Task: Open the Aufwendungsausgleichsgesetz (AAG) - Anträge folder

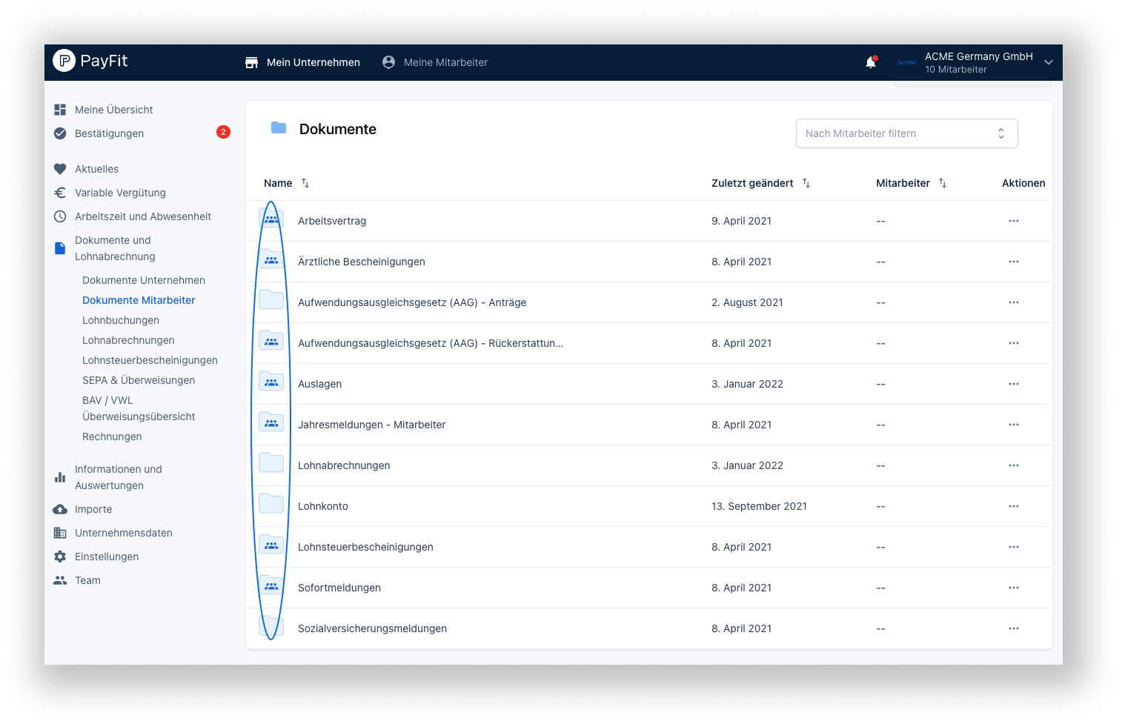Action: pyautogui.click(x=412, y=302)
